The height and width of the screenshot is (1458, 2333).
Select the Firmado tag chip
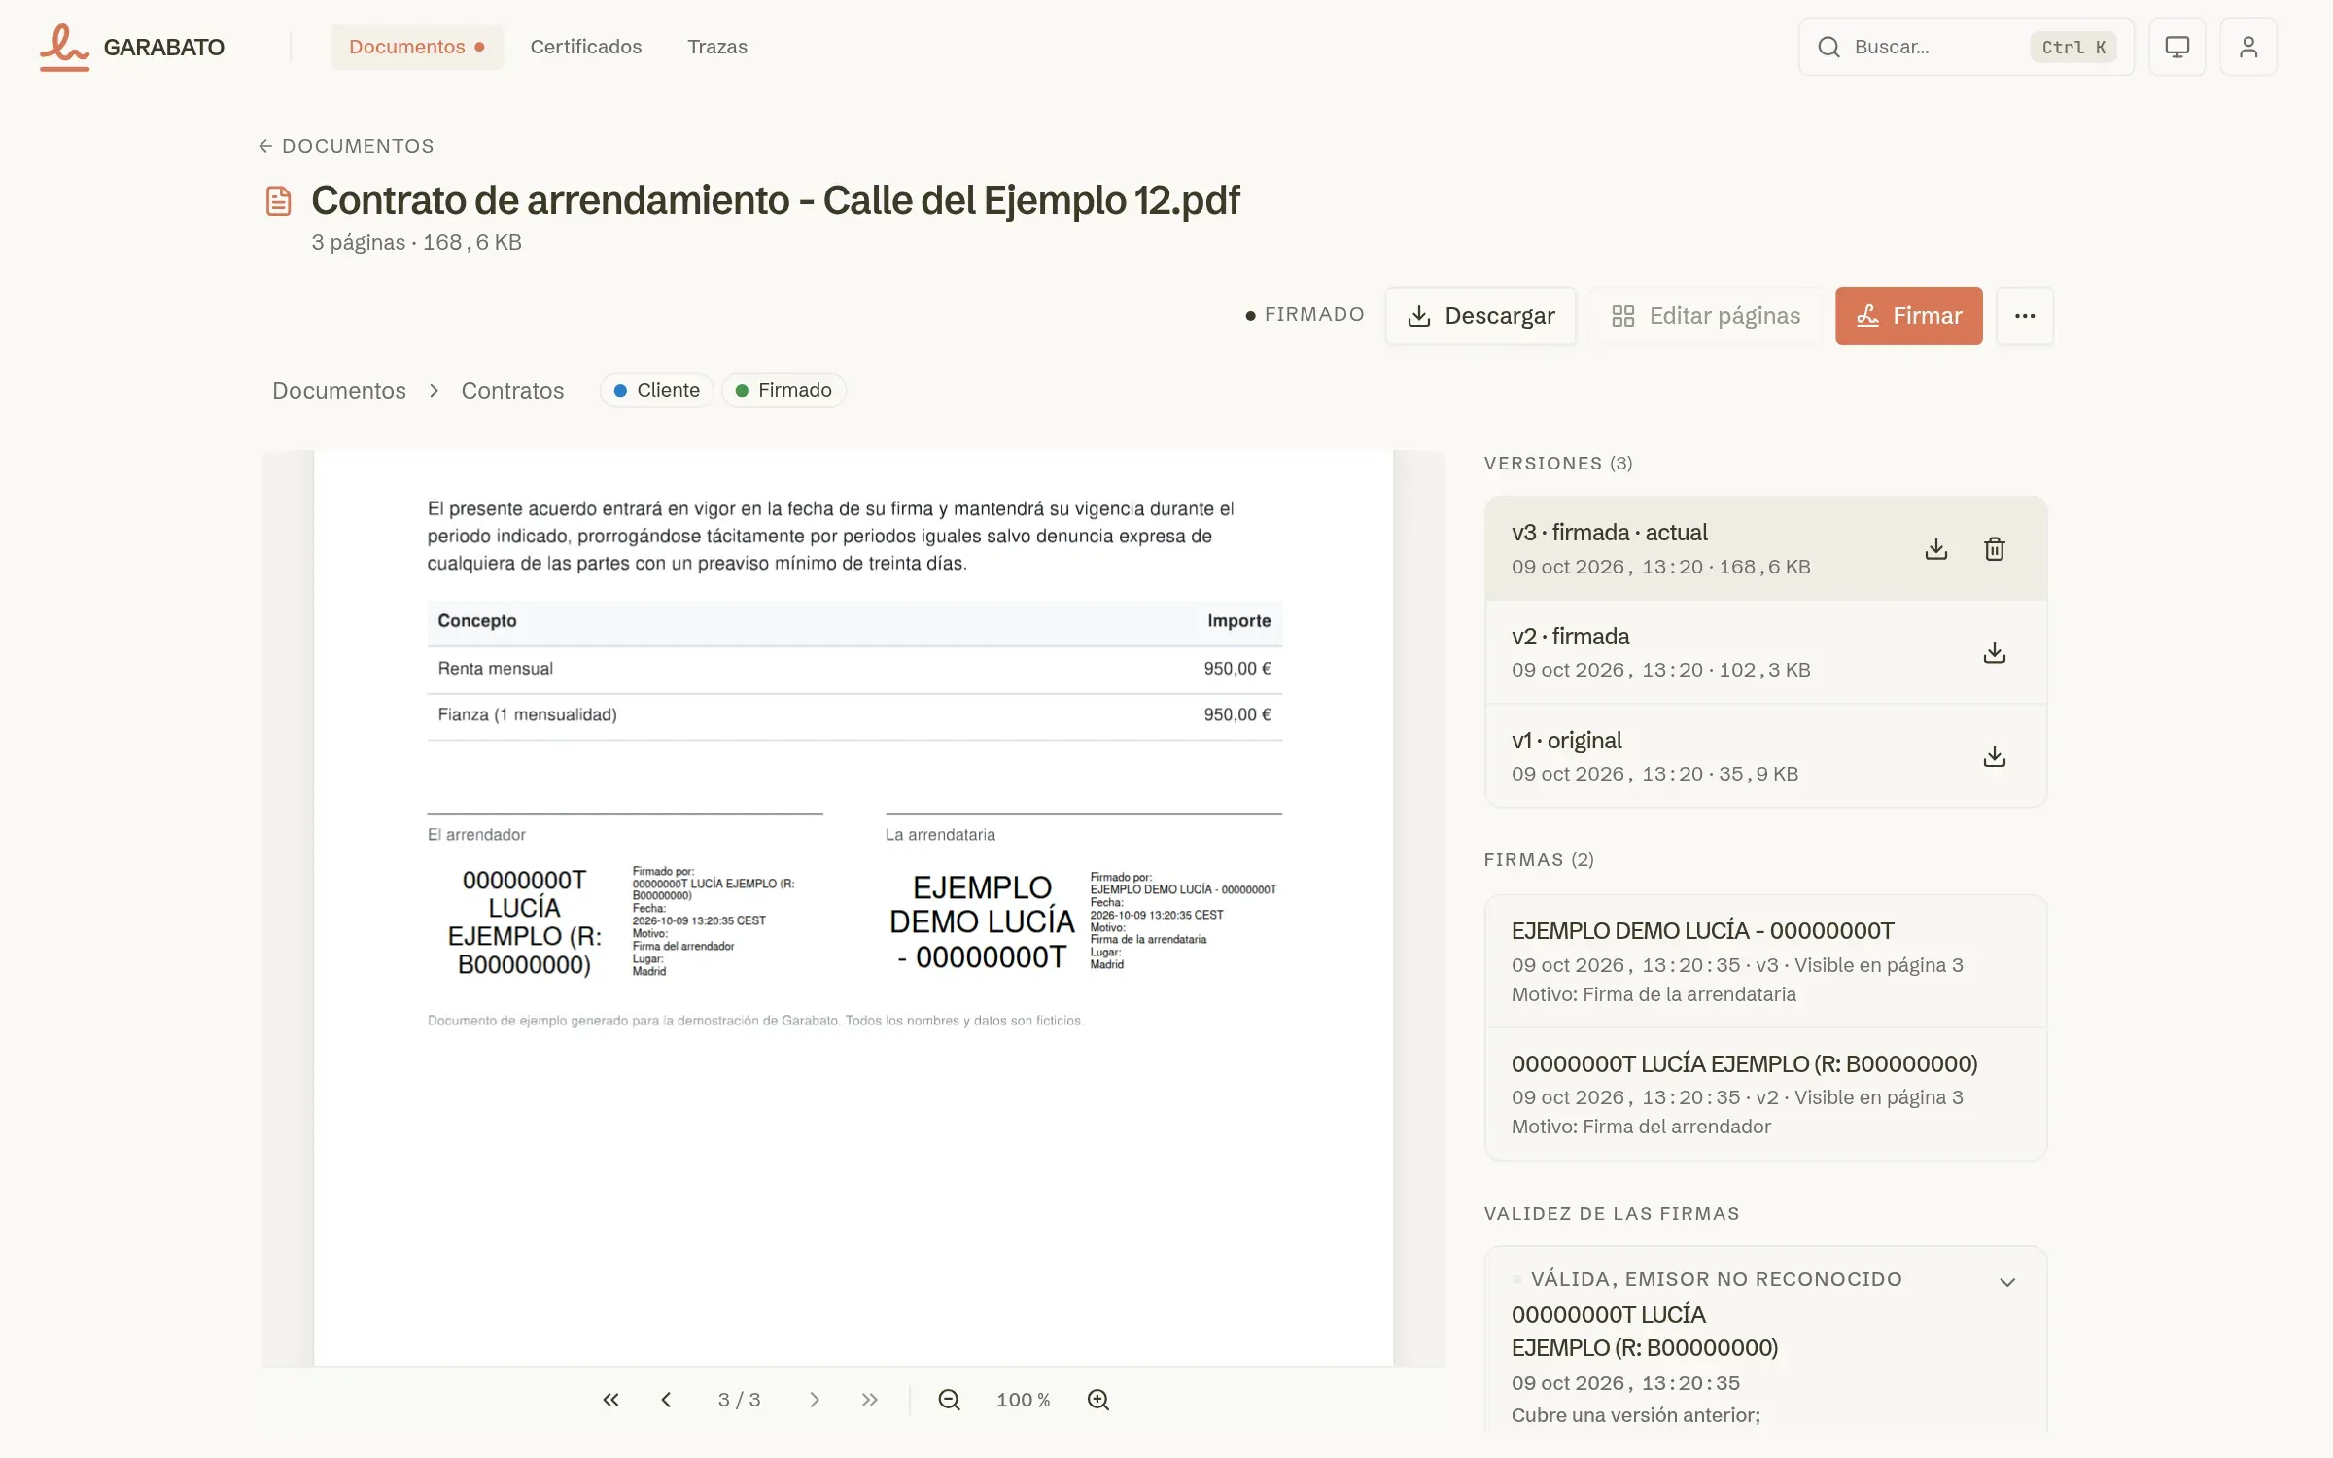point(783,390)
